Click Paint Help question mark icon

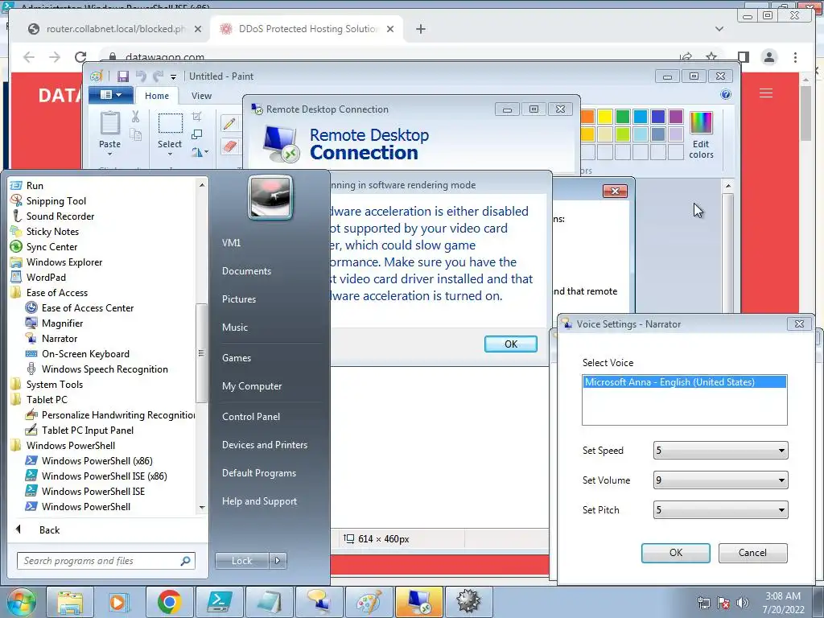[x=726, y=95]
